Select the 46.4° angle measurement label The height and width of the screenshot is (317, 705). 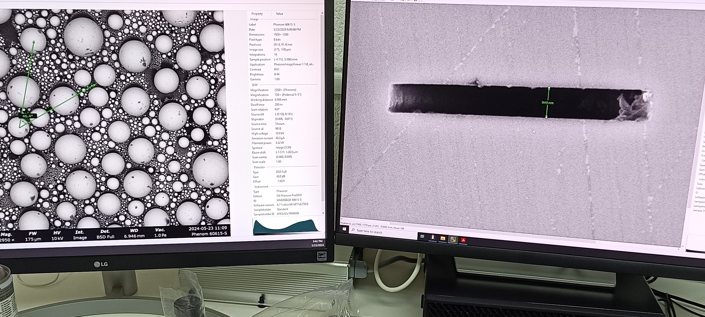pos(28,116)
